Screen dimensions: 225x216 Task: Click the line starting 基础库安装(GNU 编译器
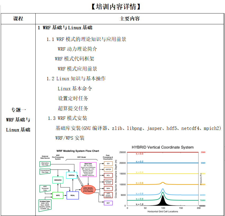point(138,128)
